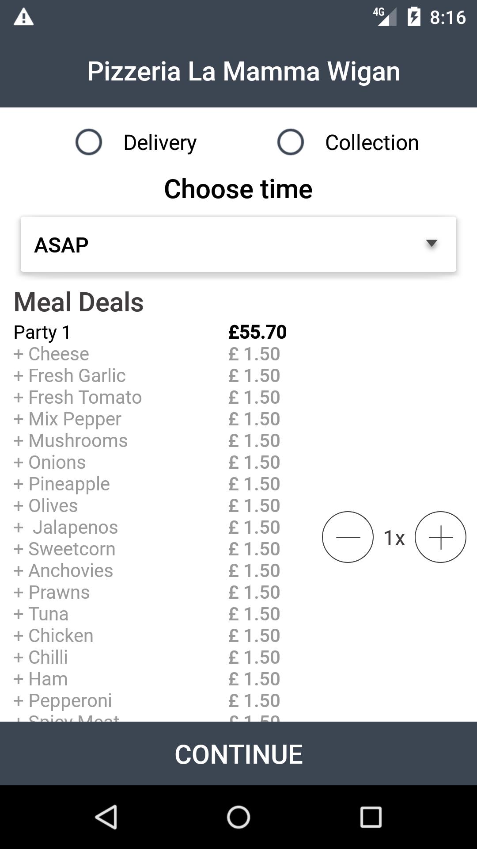Select the Collection radio button

[291, 142]
